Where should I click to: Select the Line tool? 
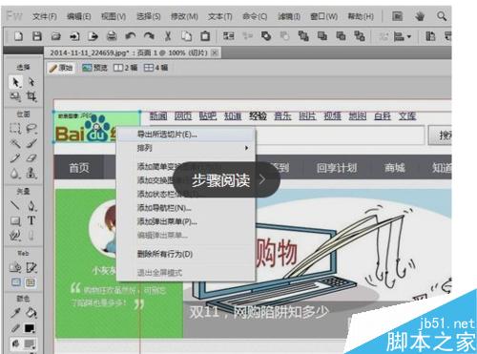[15, 205]
